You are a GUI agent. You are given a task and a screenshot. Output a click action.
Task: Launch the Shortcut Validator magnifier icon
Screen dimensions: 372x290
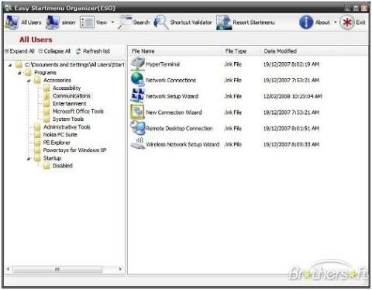point(161,22)
